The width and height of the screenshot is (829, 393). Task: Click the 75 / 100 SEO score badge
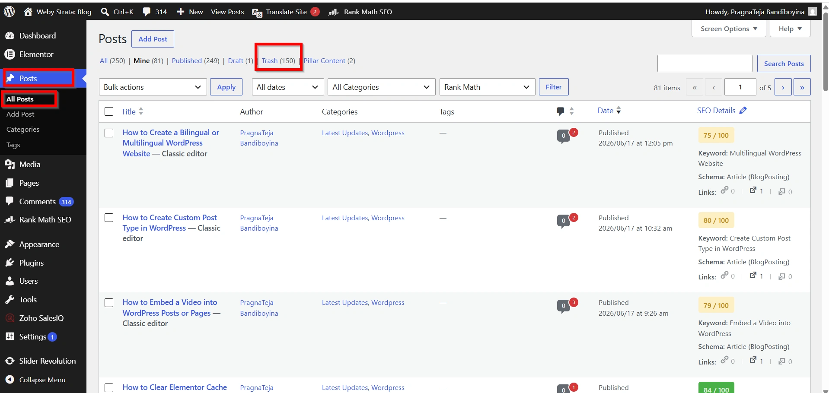(716, 135)
